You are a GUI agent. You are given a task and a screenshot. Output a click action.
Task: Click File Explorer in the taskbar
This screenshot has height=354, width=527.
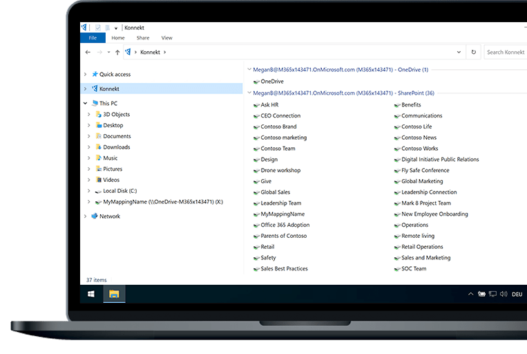click(x=114, y=294)
